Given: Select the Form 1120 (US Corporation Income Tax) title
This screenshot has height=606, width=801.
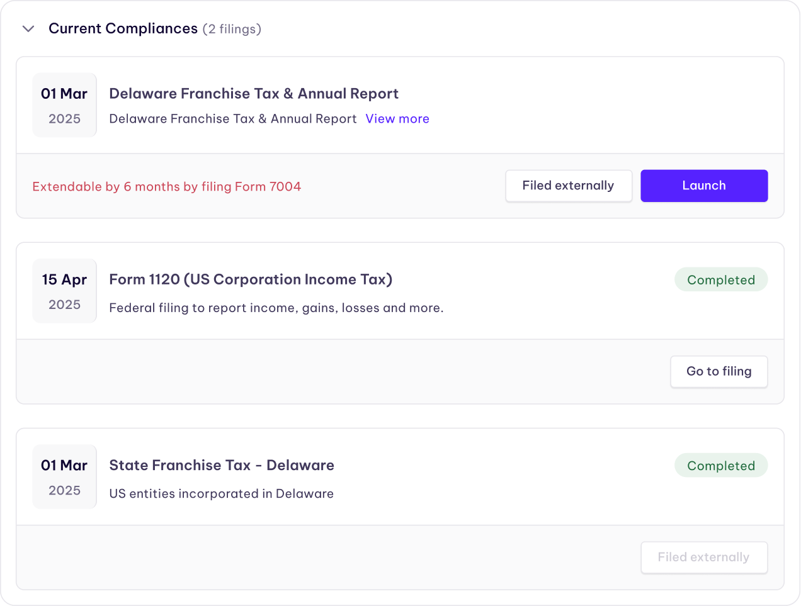Looking at the screenshot, I should click(251, 279).
